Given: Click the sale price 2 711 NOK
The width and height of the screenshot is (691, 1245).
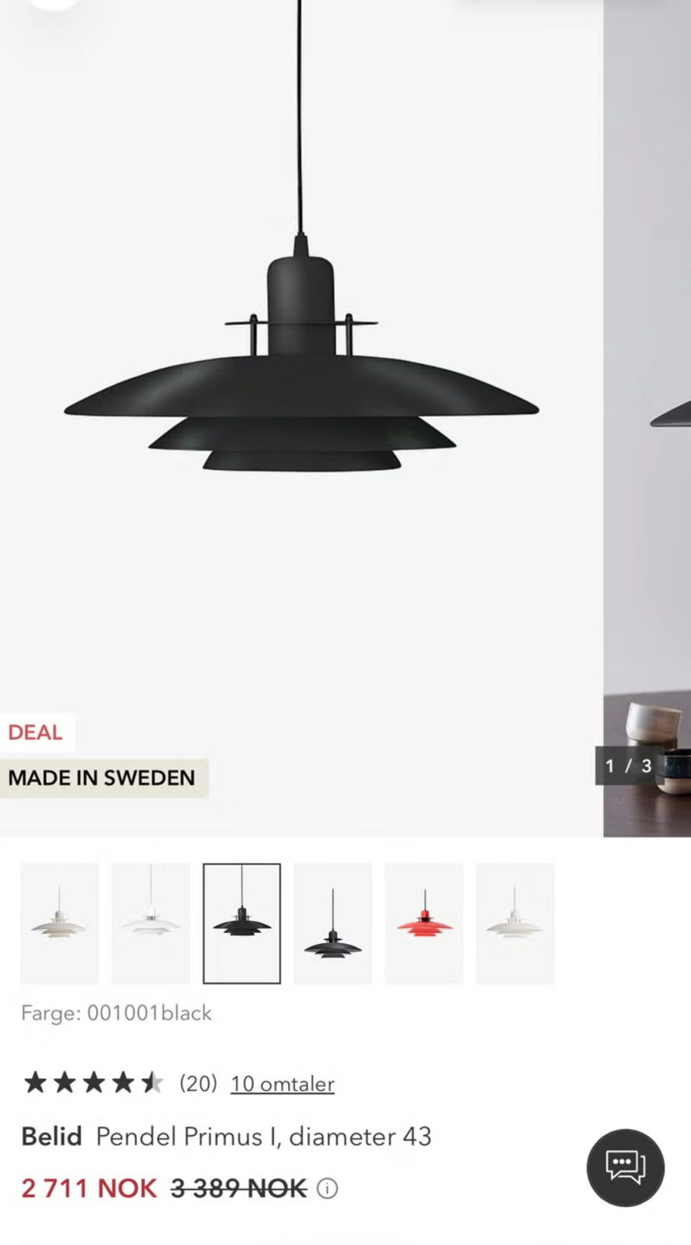Looking at the screenshot, I should click(89, 1188).
